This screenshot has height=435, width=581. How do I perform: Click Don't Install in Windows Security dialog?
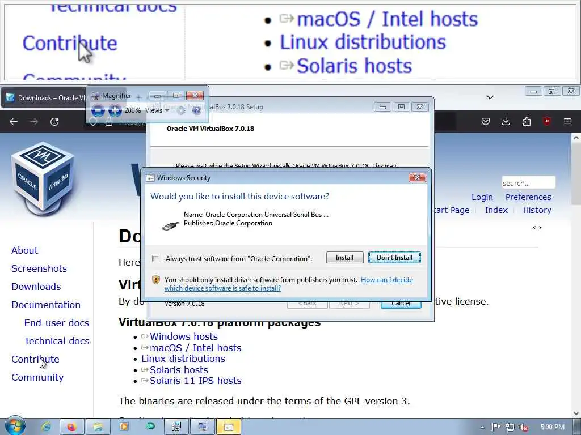(x=394, y=258)
